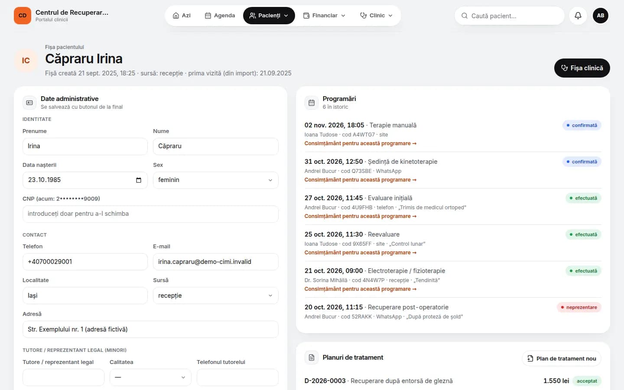Click the efectuată badge on 27 oct. appointment
624x390 pixels.
[x=583, y=198]
